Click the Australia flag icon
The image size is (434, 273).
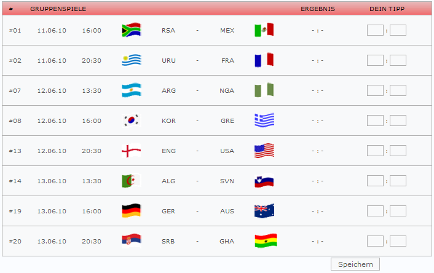point(264,211)
